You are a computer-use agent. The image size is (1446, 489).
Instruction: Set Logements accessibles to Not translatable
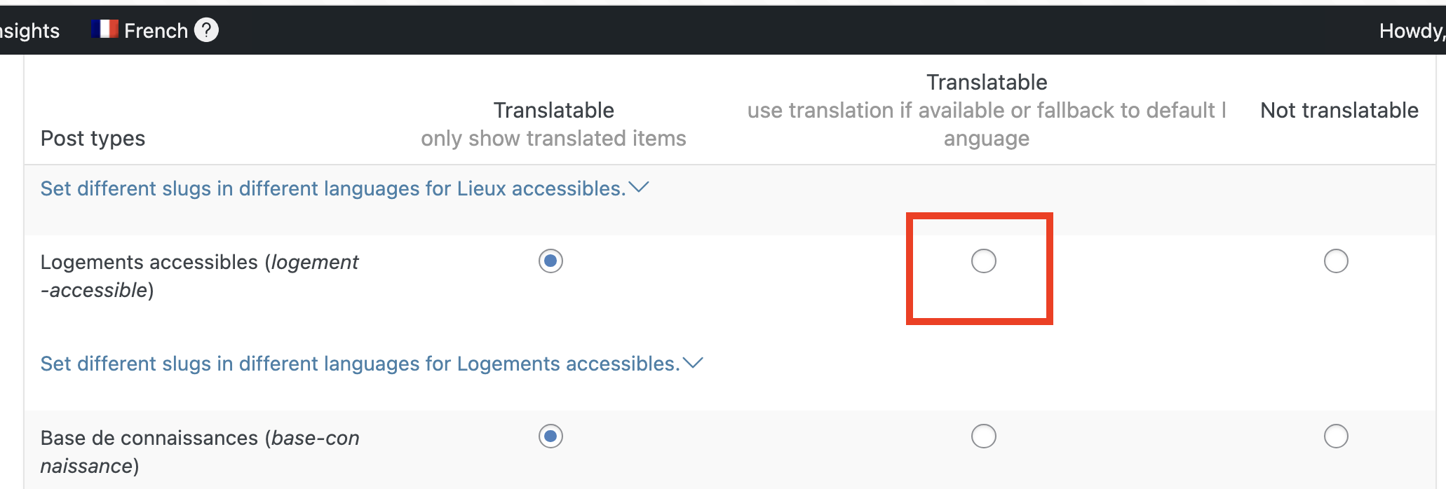[1336, 261]
